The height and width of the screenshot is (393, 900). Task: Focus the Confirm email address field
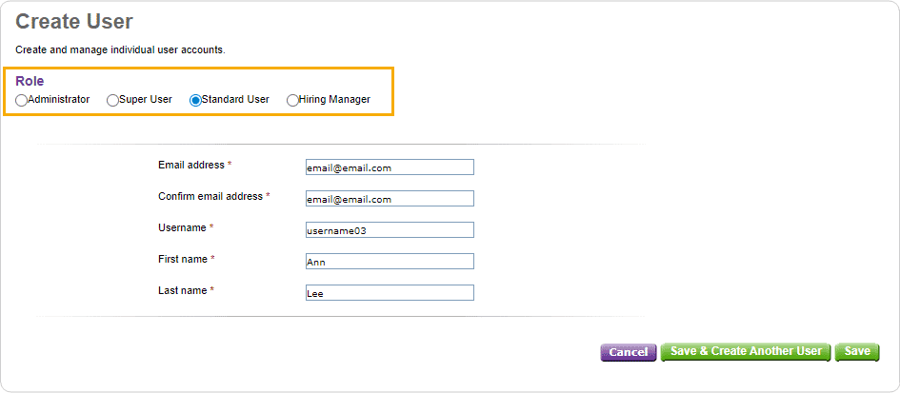(x=390, y=199)
